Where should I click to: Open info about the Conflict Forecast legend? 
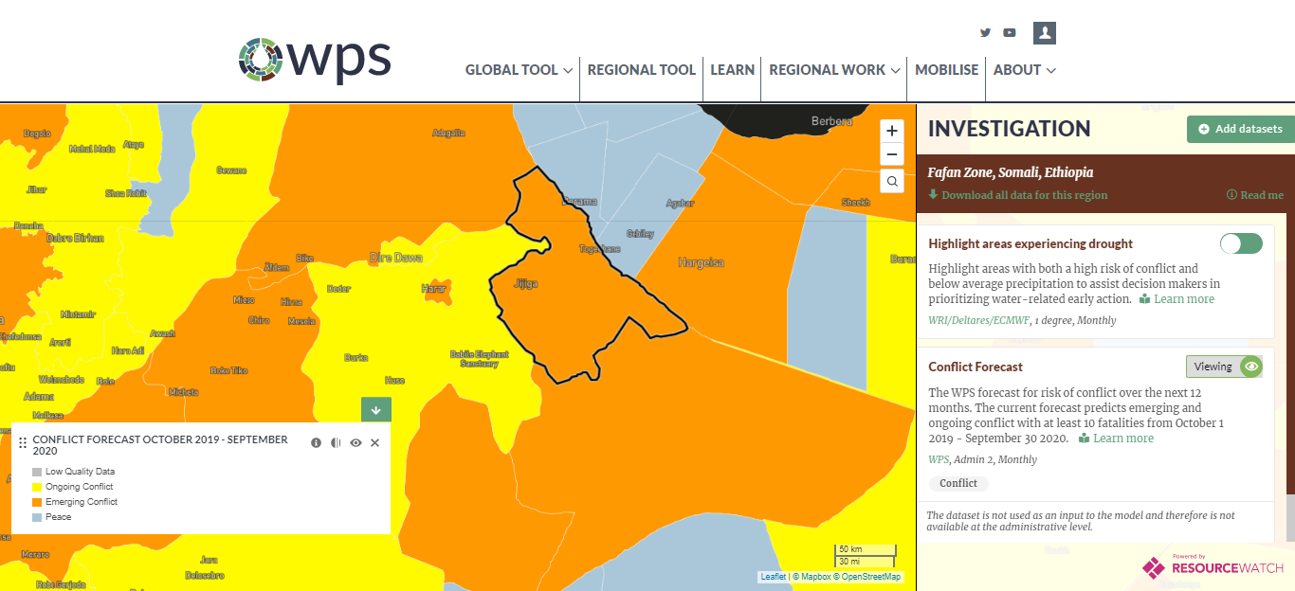tap(316, 442)
